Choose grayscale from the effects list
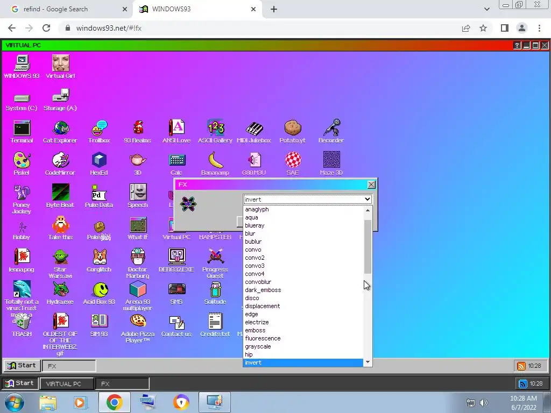This screenshot has height=413, width=551. click(x=303, y=347)
